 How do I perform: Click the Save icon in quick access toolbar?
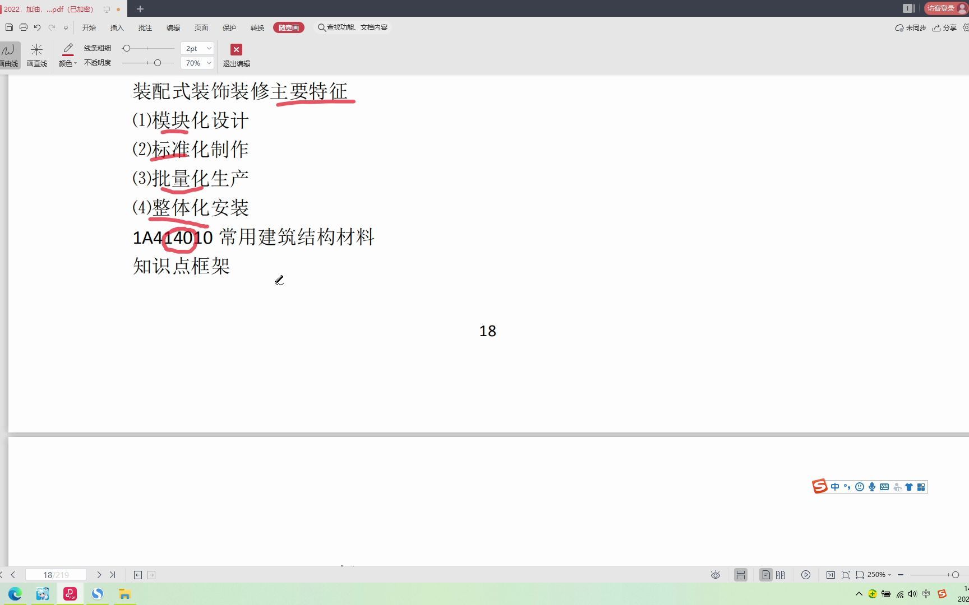tap(9, 27)
